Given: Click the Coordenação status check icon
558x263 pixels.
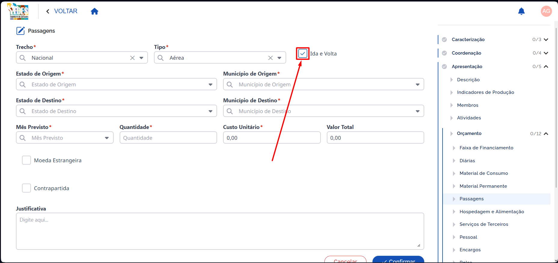Looking at the screenshot, I should [444, 53].
